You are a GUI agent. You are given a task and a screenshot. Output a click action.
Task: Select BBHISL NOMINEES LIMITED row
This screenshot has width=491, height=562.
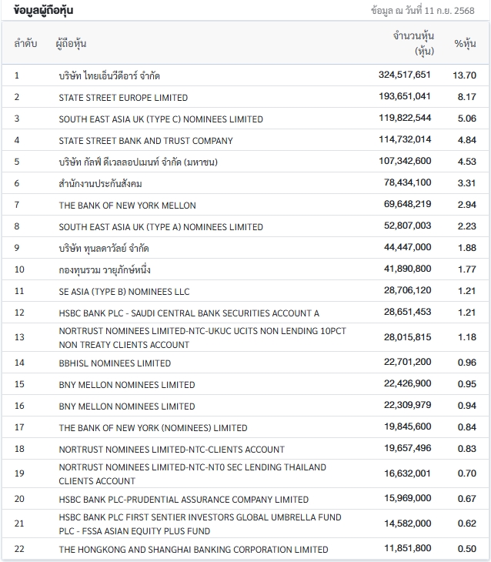pyautogui.click(x=115, y=363)
